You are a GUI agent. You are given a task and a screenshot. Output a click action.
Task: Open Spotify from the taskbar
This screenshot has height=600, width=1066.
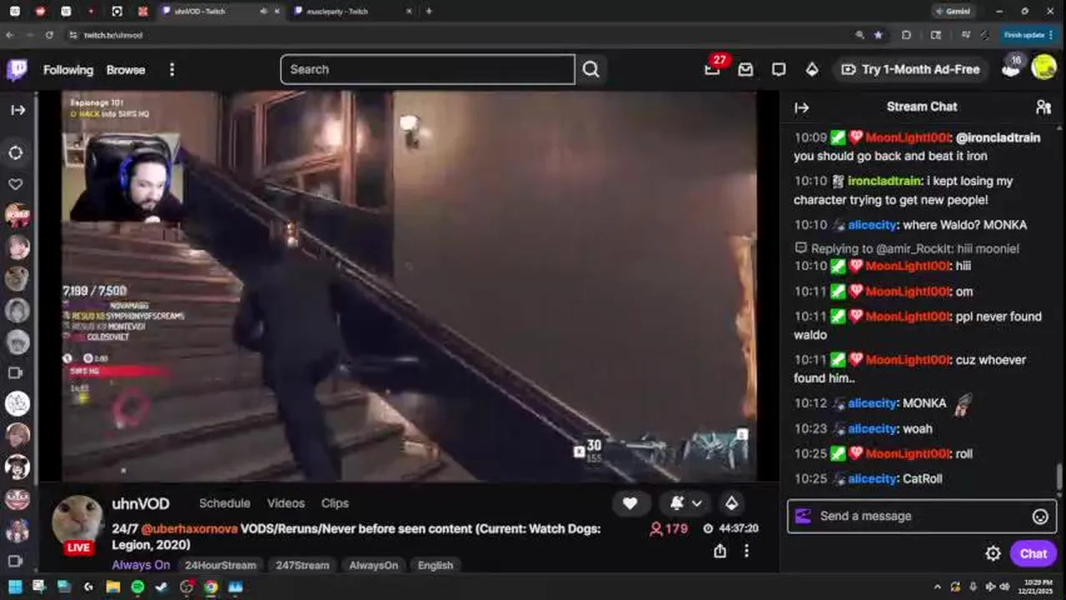tap(138, 587)
